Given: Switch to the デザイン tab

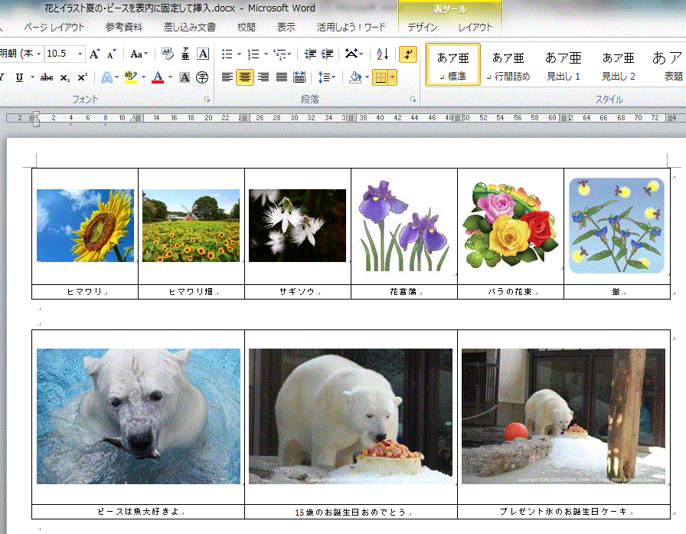Looking at the screenshot, I should (x=423, y=28).
